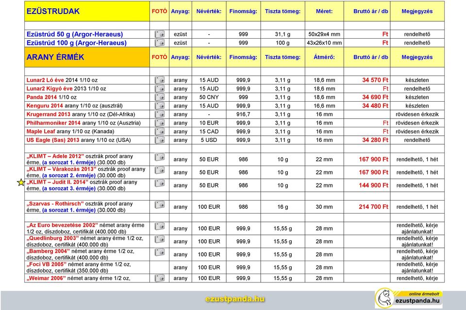Select the „Weimar 2006” title
The height and width of the screenshot is (310, 466).
pos(46,278)
